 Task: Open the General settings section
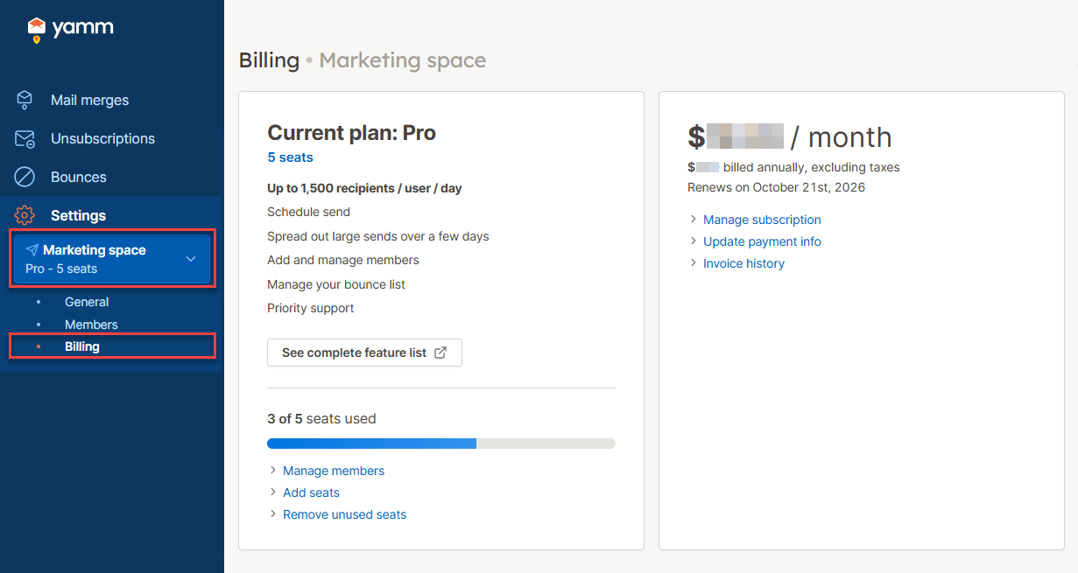[87, 301]
